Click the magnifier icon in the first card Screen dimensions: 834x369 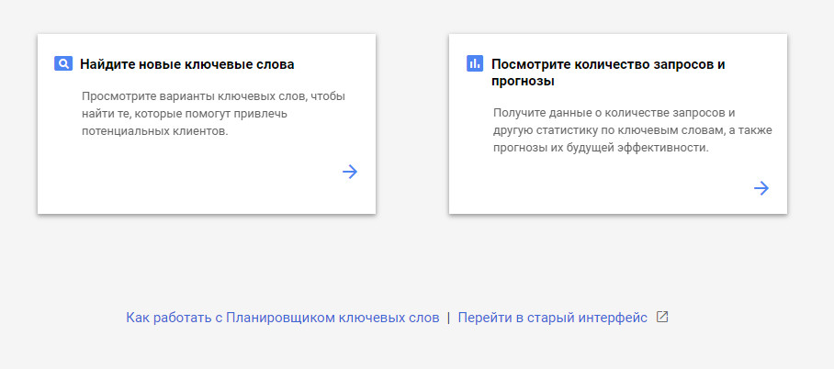pos(63,64)
